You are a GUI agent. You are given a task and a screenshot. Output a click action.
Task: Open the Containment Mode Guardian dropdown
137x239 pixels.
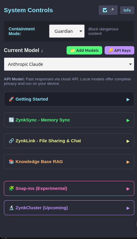(67, 31)
